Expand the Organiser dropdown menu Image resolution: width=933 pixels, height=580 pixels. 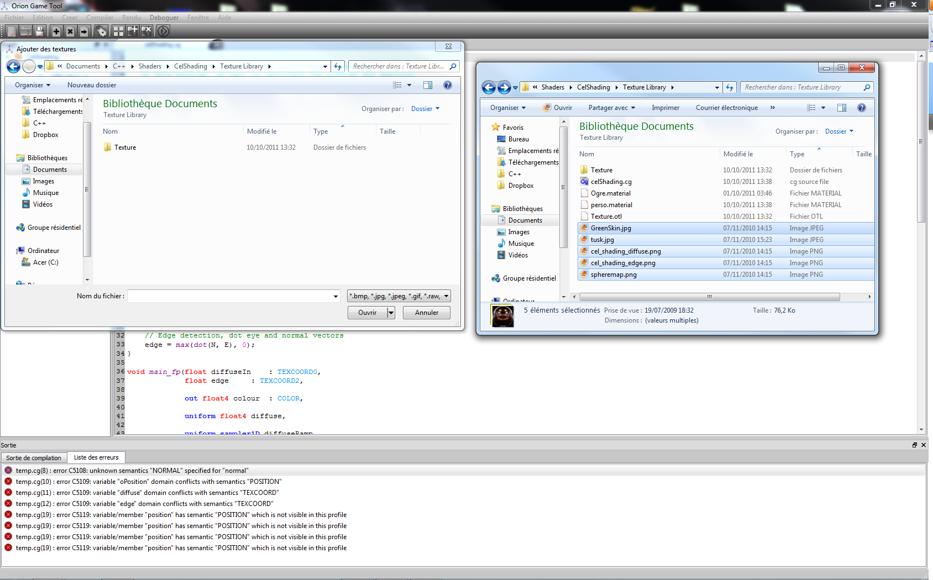[x=32, y=85]
